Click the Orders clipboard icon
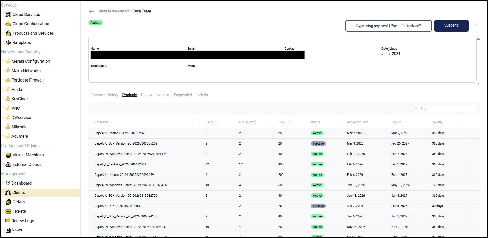The image size is (488, 238). [x=8, y=202]
